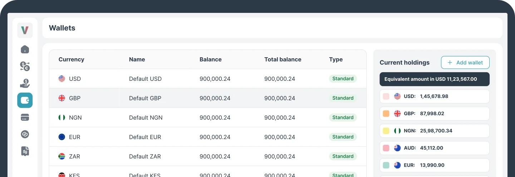Viewport: 515px width, 177px height.
Task: Click the Name column header
Action: (137, 59)
